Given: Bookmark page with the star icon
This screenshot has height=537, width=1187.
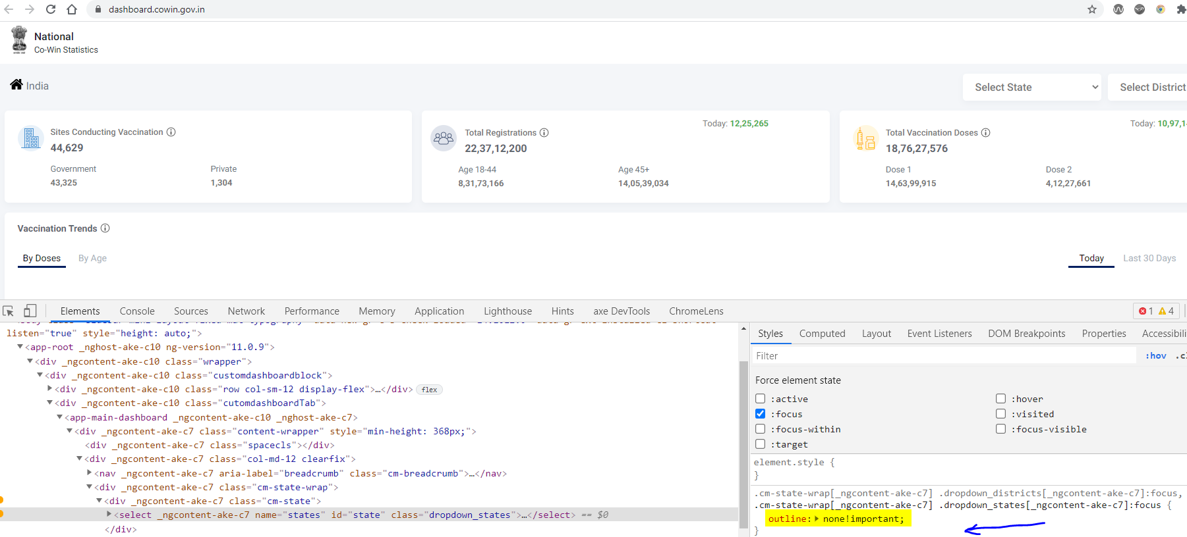Looking at the screenshot, I should pos(1092,9).
